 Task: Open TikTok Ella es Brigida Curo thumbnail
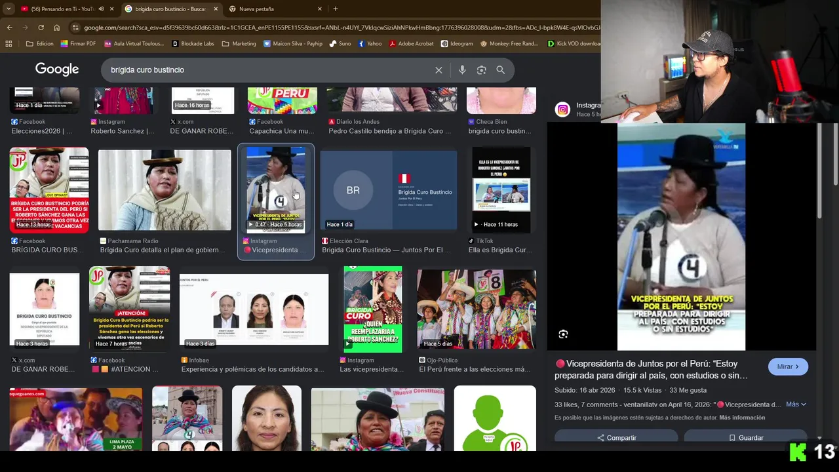coord(501,190)
